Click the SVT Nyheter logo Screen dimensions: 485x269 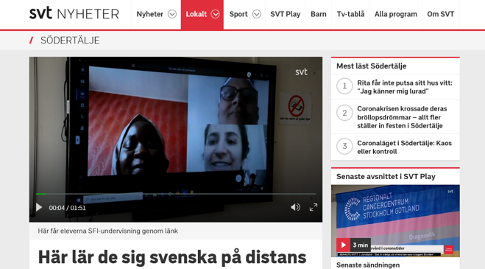(74, 14)
